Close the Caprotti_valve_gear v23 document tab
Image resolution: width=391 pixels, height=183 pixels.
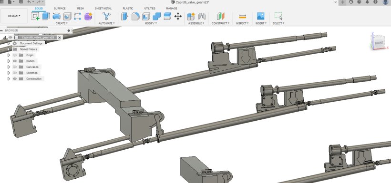[x=336, y=2]
